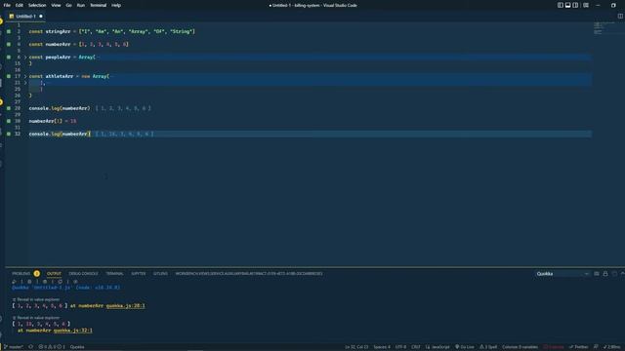
Task: Click Prettier status bar item
Action: 579,347
